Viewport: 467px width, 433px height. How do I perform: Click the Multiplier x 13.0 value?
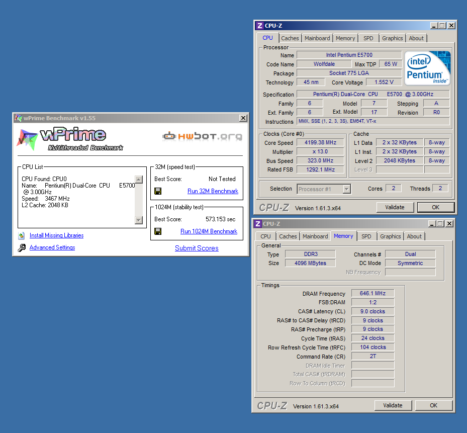point(320,151)
